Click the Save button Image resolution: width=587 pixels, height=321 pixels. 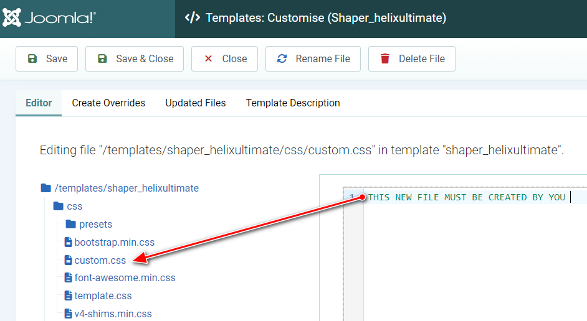click(x=47, y=58)
